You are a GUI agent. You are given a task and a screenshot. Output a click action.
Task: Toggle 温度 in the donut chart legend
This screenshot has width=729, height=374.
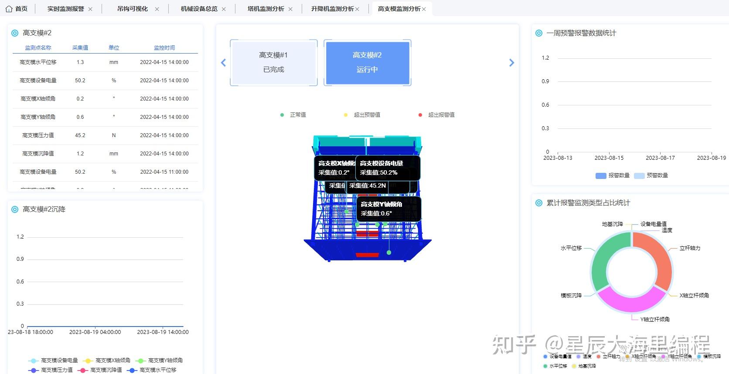(x=584, y=357)
